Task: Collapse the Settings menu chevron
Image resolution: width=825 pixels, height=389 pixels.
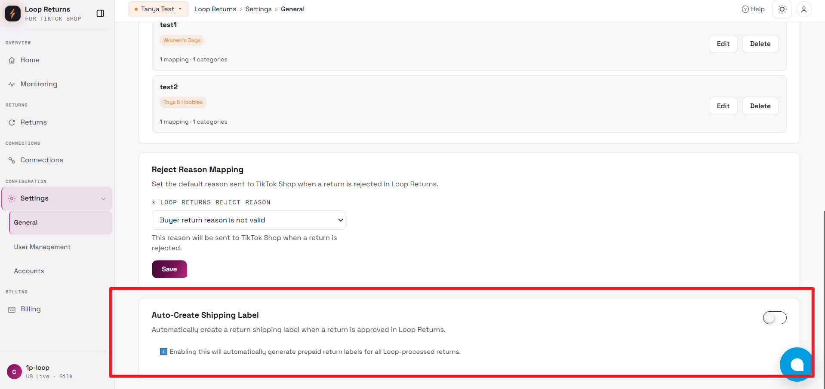Action: coord(103,198)
